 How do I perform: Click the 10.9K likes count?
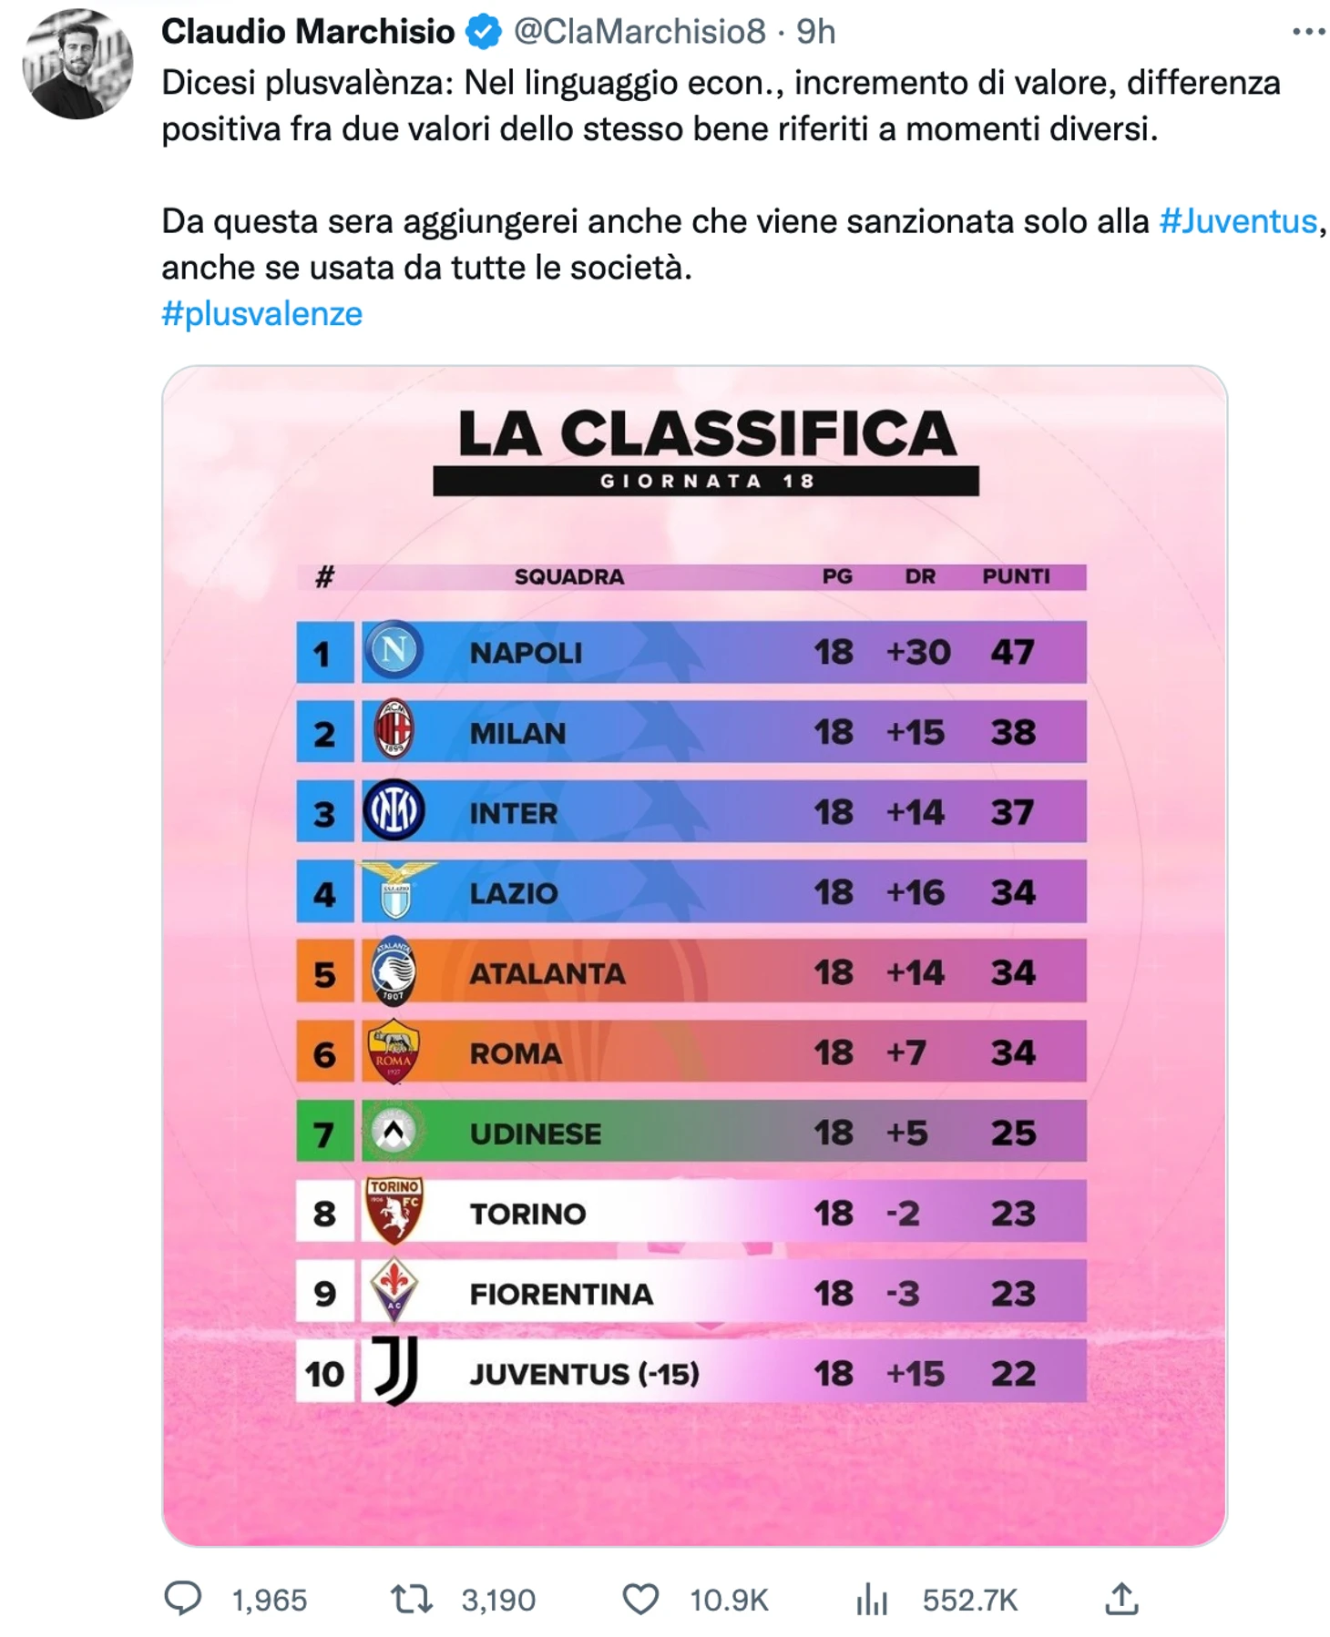point(729,1600)
